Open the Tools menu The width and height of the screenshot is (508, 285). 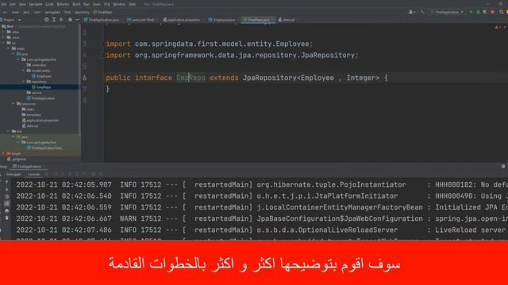click(x=97, y=4)
